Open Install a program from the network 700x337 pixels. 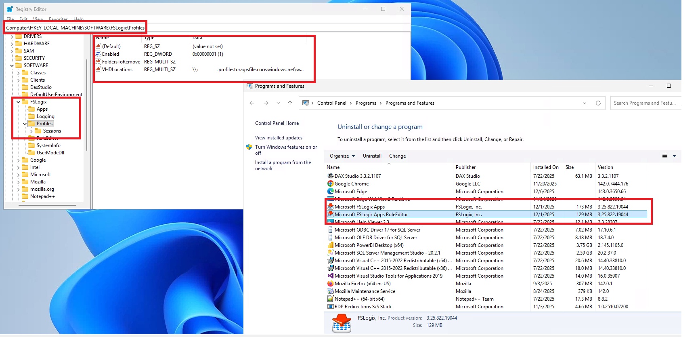point(283,165)
